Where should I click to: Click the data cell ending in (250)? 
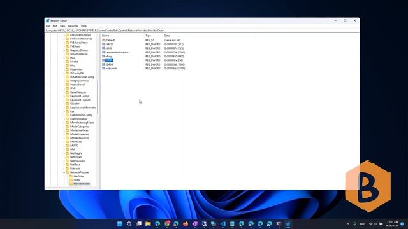[173, 60]
